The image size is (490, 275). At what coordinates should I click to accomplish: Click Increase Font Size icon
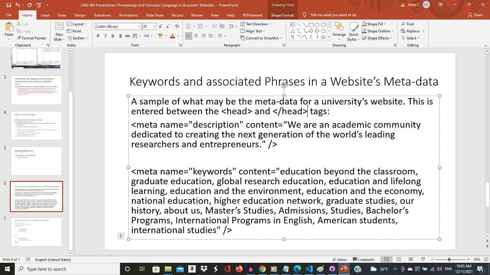tap(160, 26)
